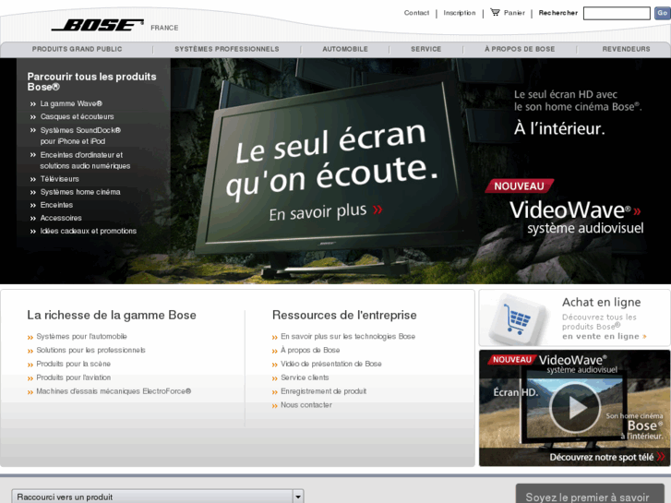Click VideoWave système audiovisuel banner title
The height and width of the screenshot is (503, 671).
[x=576, y=218]
